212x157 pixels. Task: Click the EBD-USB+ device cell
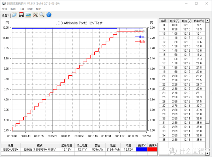[11, 150]
